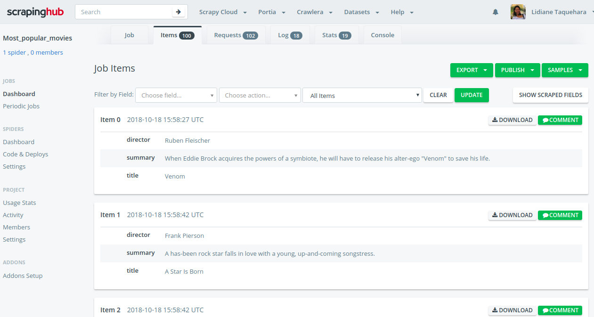The width and height of the screenshot is (594, 317).
Task: Comment on Item 0
Action: [x=560, y=120]
